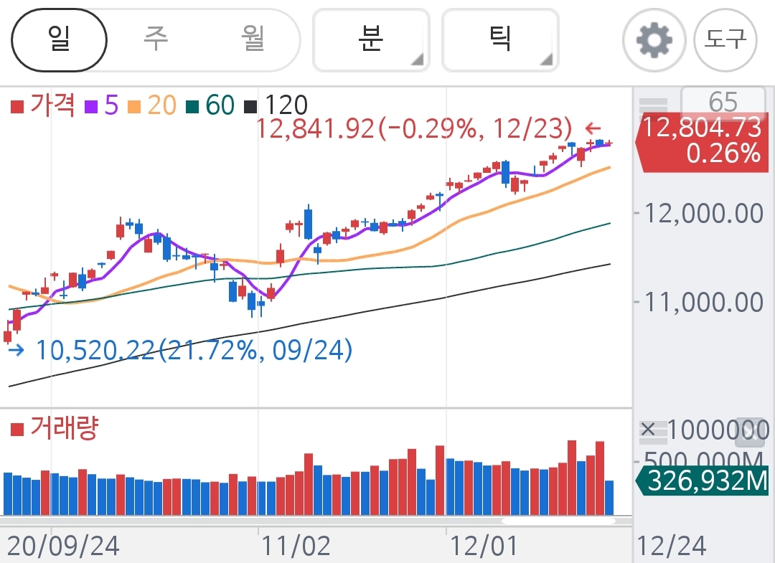
Task: Click the 12,000.00 price axis label
Action: [x=704, y=213]
